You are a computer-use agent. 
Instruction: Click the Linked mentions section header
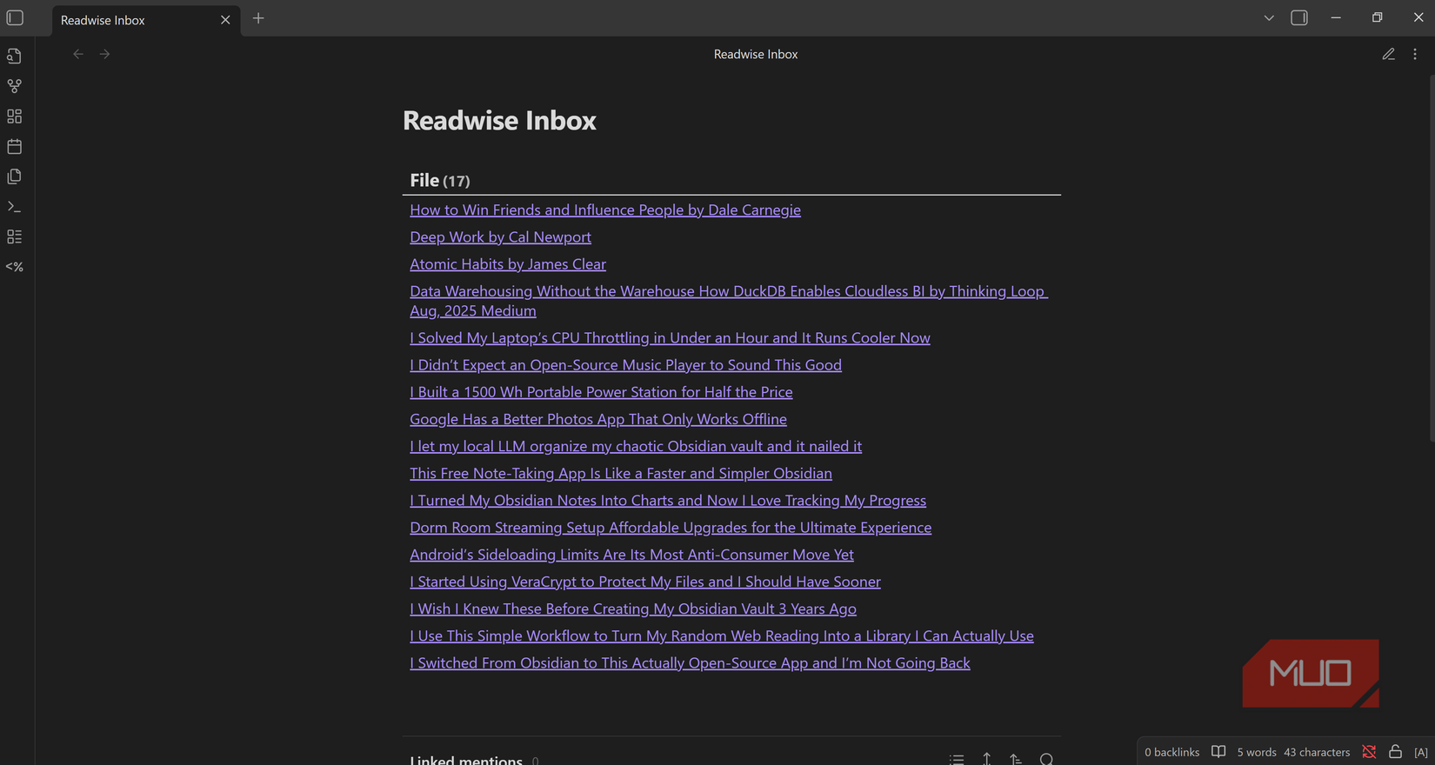click(466, 760)
